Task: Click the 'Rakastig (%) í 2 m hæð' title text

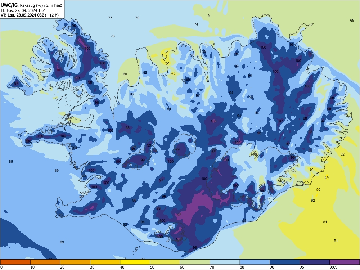Action: [x=41, y=5]
